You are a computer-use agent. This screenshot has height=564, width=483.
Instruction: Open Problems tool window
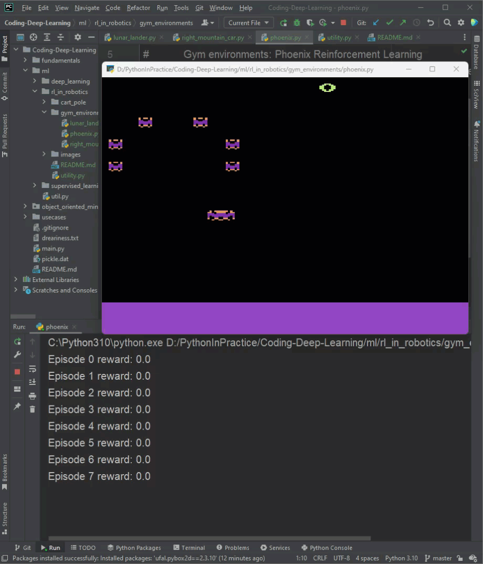[233, 548]
